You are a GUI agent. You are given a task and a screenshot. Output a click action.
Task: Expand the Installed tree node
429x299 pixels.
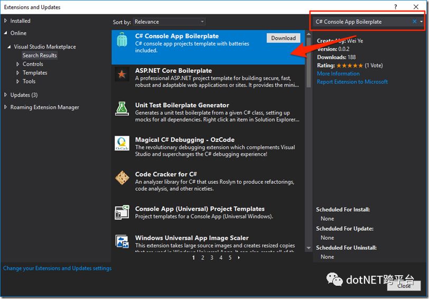pyautogui.click(x=5, y=21)
